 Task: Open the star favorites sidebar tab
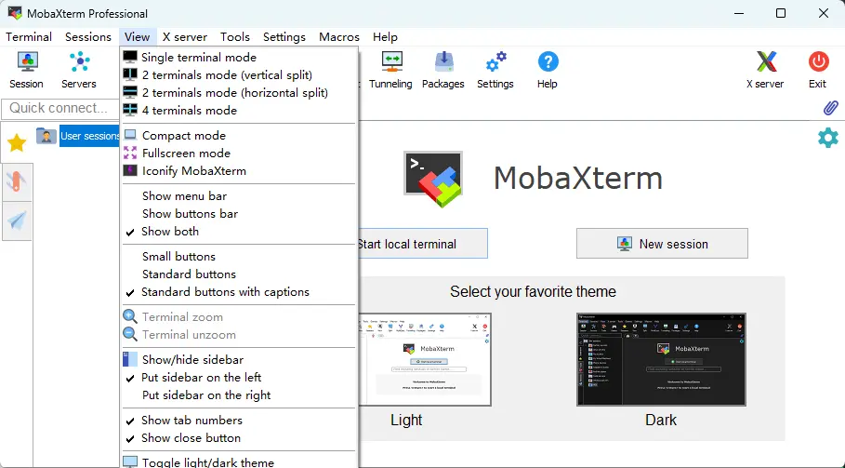[17, 143]
